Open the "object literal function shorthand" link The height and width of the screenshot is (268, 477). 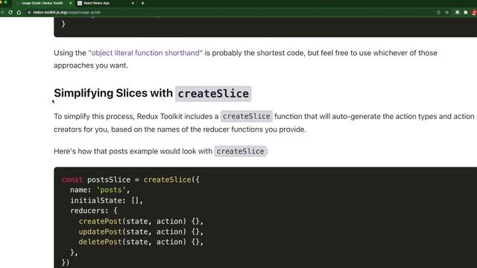click(145, 53)
